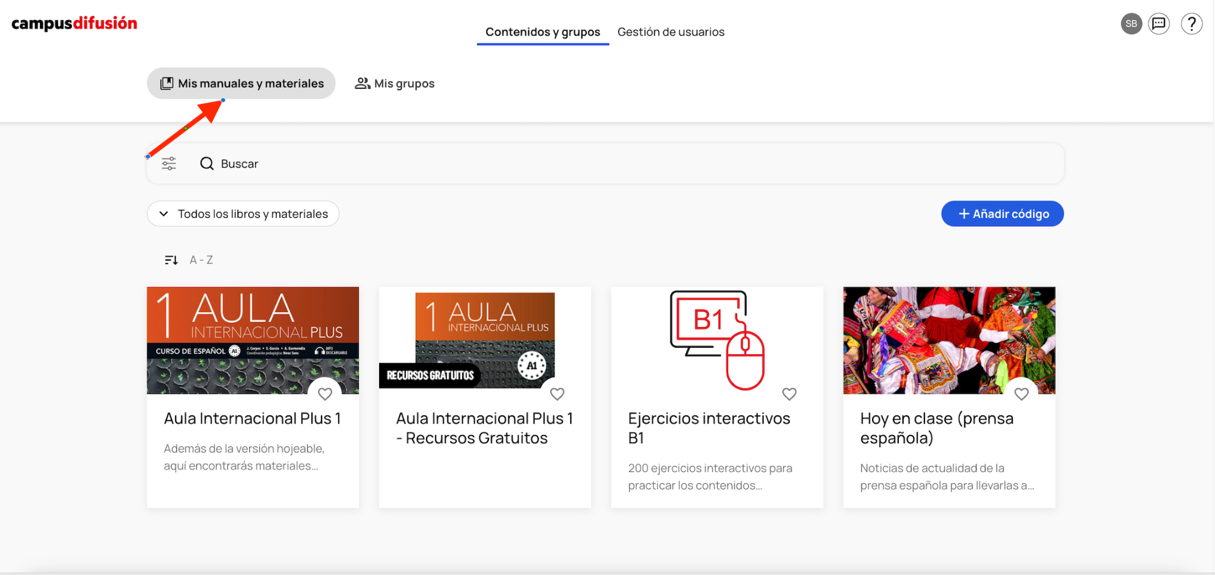Open Aula Internacional Plus 1 - Recursos Gratuitos title
Viewport: 1215px width, 575px height.
pyautogui.click(x=485, y=428)
